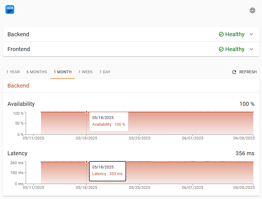Click the Backend section heading
Viewport: 262px width, 199px height.
(x=18, y=86)
